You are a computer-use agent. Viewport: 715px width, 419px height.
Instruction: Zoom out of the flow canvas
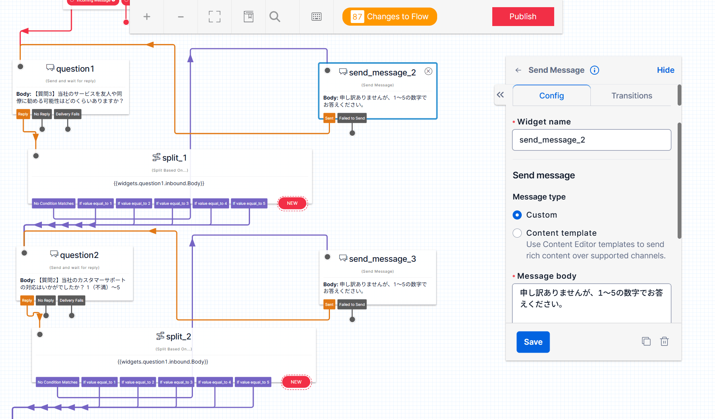click(x=181, y=17)
